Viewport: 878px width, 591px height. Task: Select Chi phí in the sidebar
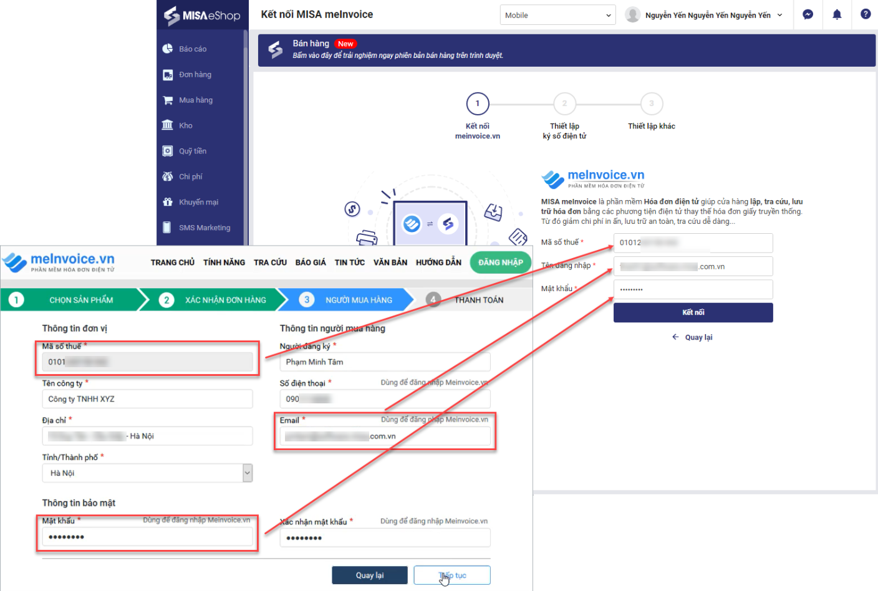click(x=191, y=176)
